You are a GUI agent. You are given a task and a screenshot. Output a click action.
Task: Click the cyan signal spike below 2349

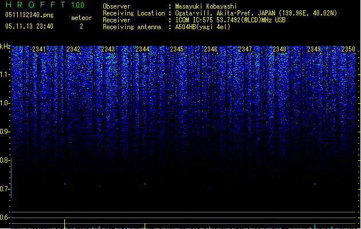[x=315, y=227]
